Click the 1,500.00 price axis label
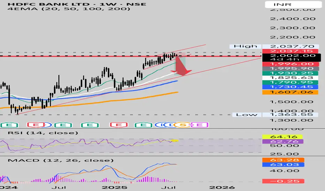Image resolution: width=325 pixels, height=191 pixels. 292,102
